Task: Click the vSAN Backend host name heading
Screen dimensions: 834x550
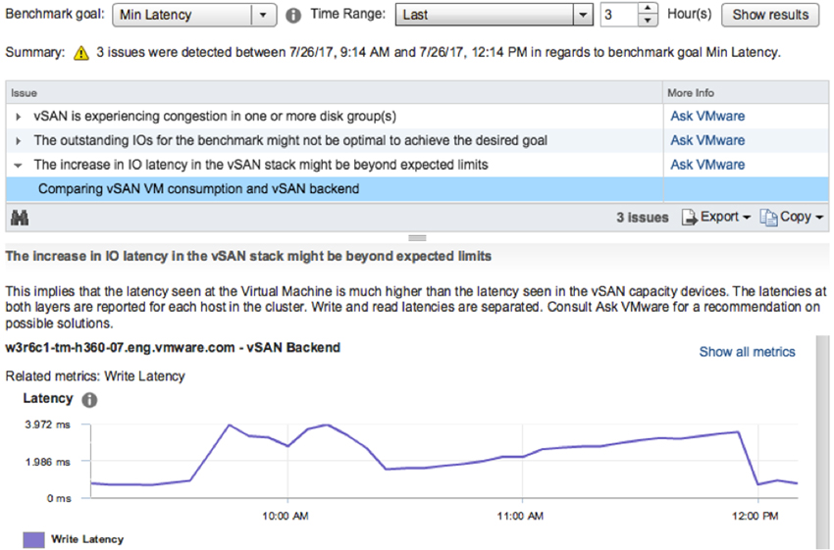Action: coord(173,347)
